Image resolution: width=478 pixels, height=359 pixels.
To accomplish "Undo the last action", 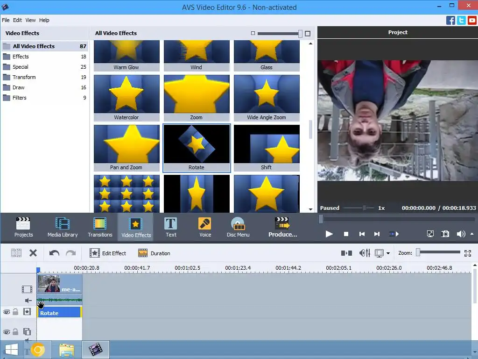I will pos(54,253).
